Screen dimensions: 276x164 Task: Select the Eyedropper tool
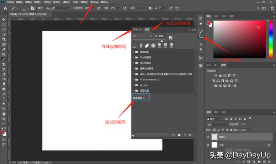(x=4, y=49)
